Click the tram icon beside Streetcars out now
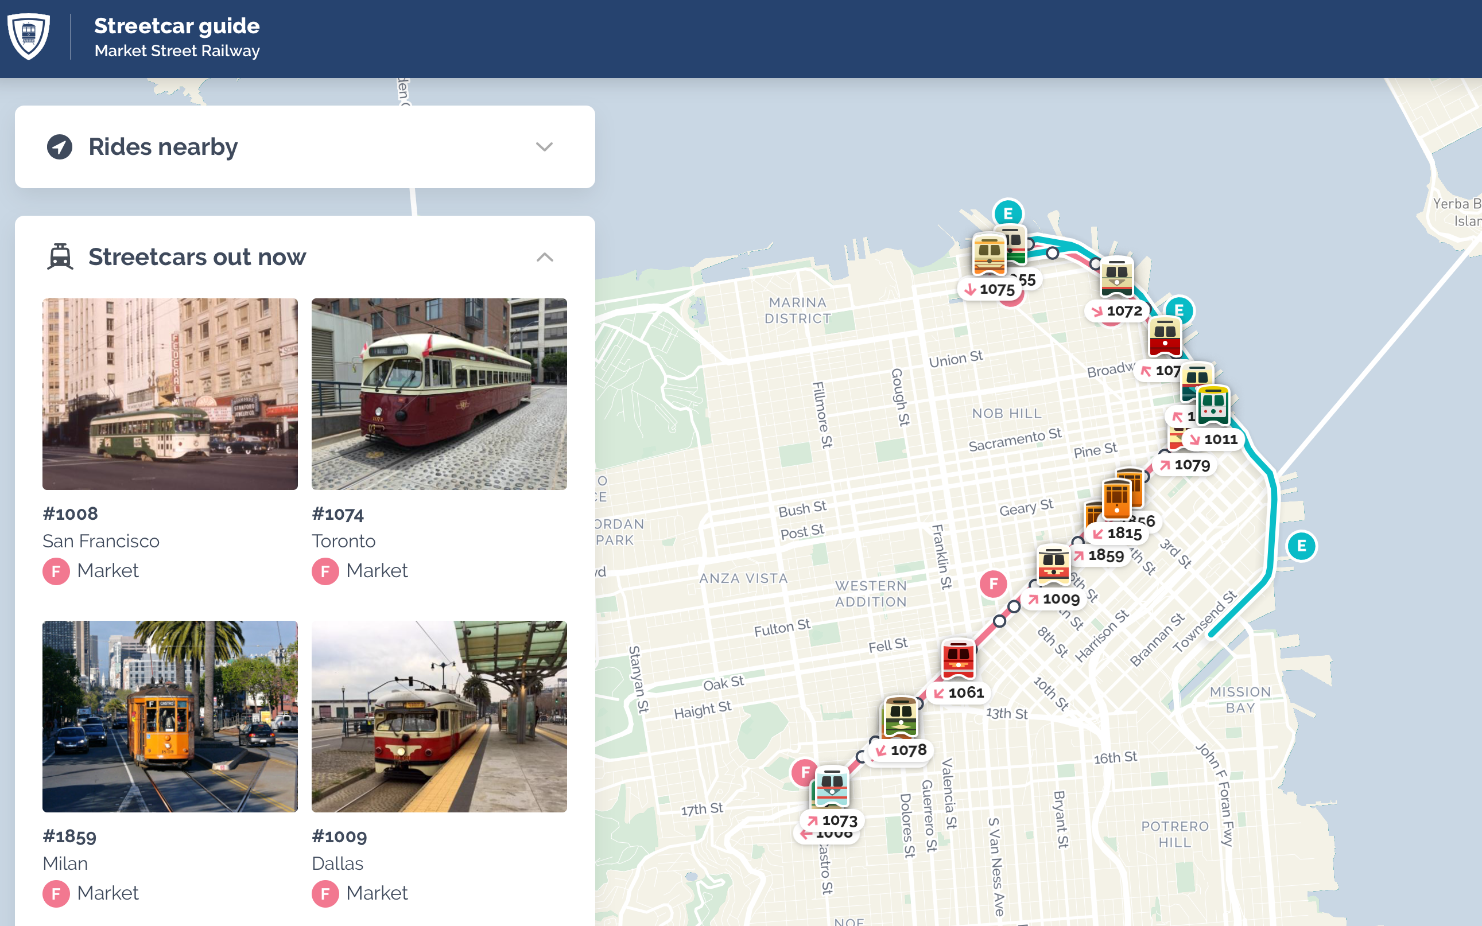Screen dimensions: 1482x926 [60, 256]
